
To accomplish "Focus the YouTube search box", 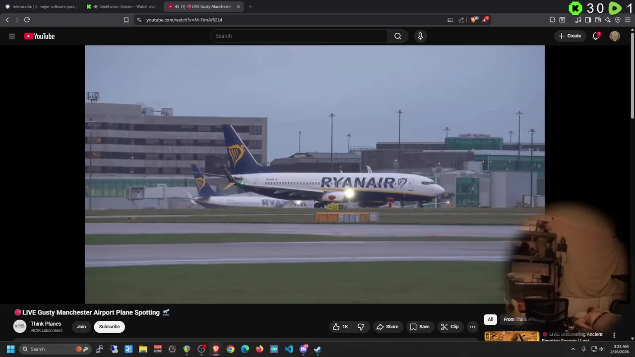I will pos(299,36).
